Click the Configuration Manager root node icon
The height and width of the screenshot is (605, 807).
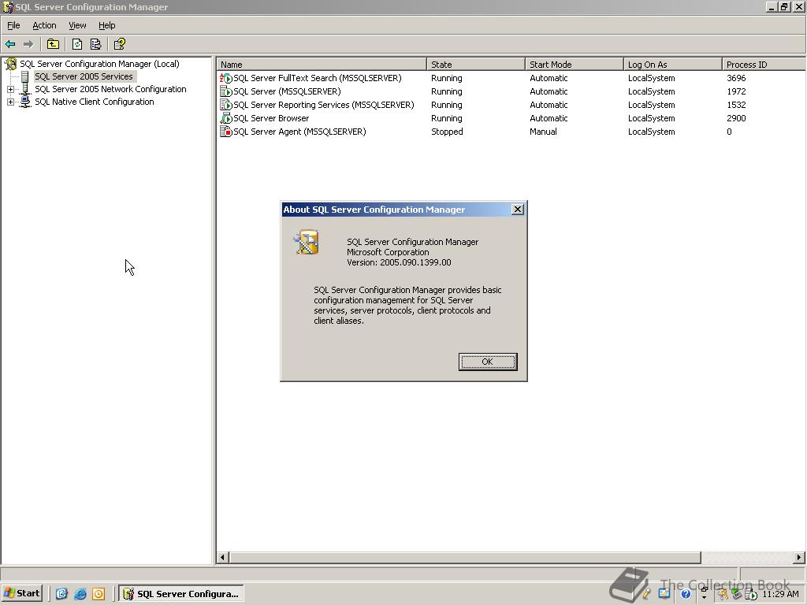click(x=11, y=64)
